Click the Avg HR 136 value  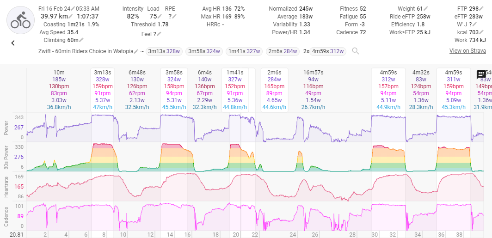click(227, 9)
